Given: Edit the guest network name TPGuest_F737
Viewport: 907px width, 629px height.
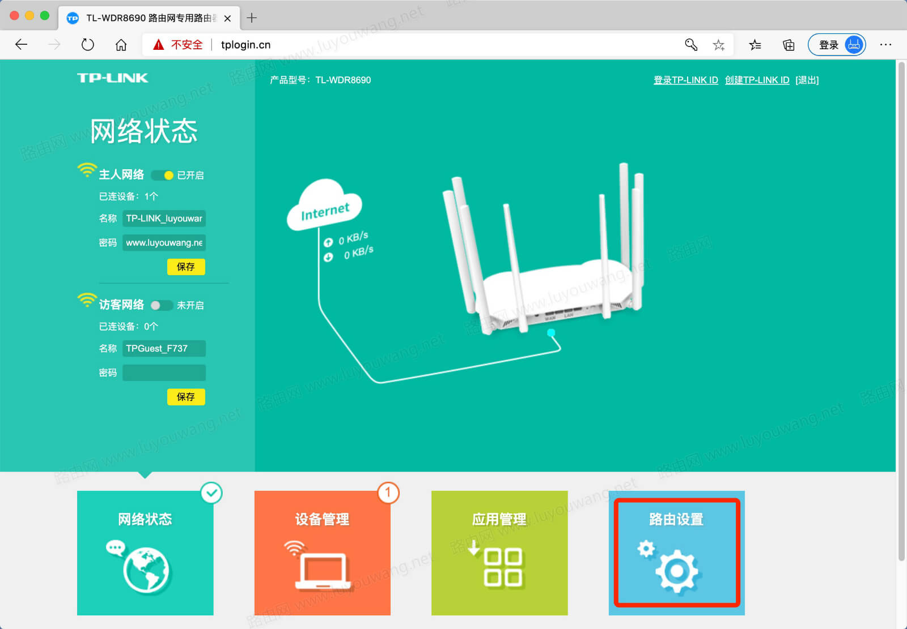Looking at the screenshot, I should tap(164, 349).
